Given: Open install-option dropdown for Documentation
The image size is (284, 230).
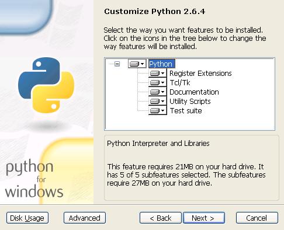Looking at the screenshot, I should [x=157, y=92].
